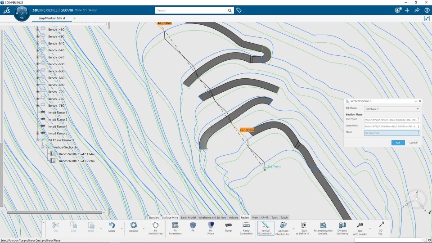This screenshot has width=432, height=243.
Task: Click the top Search box
Action: pos(194,10)
